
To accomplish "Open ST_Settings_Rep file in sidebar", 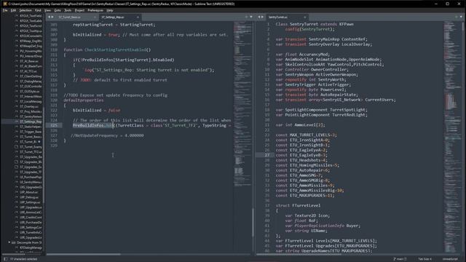I will 31,122.
